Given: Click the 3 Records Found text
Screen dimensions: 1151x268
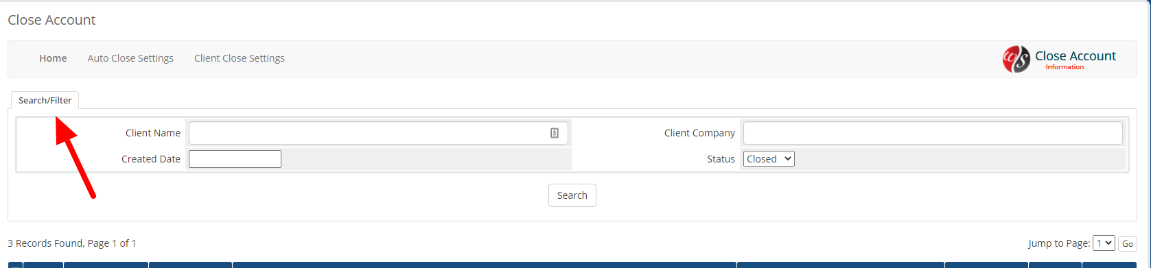Looking at the screenshot, I should pyautogui.click(x=45, y=243).
